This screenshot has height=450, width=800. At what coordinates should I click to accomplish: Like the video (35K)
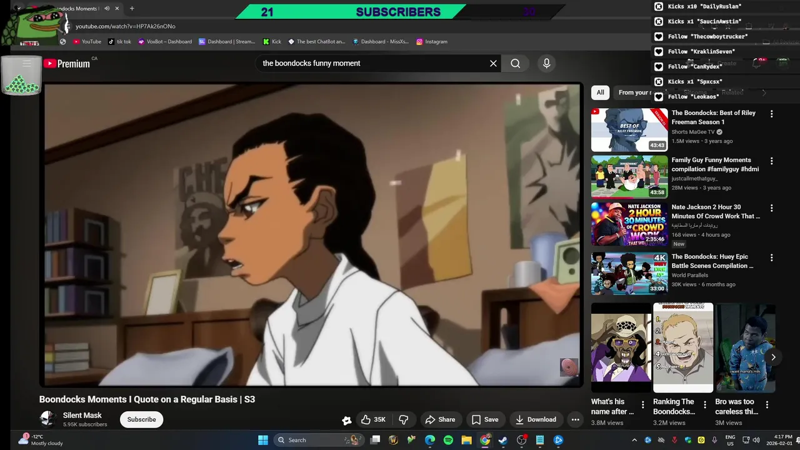[x=373, y=419]
